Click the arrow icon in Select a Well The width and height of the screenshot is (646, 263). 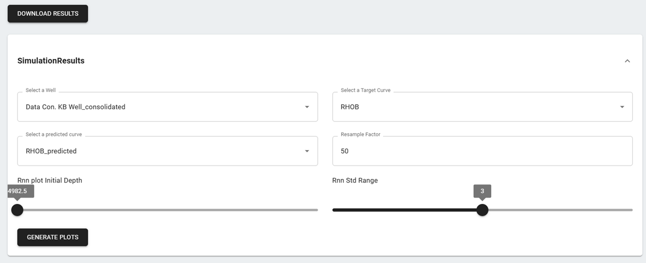[307, 107]
